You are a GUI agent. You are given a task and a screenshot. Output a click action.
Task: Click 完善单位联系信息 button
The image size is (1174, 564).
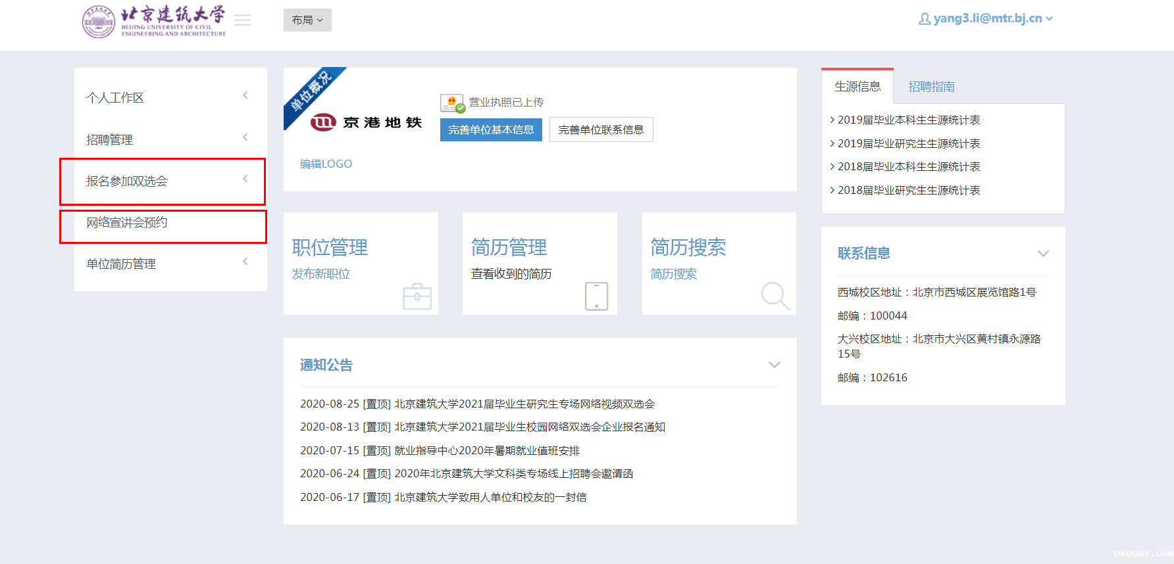click(x=601, y=130)
